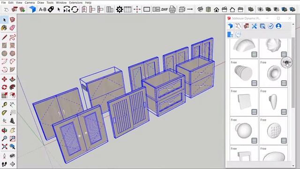Activate the Line pencil tool
Screen dimensions: 300x169
[4, 37]
